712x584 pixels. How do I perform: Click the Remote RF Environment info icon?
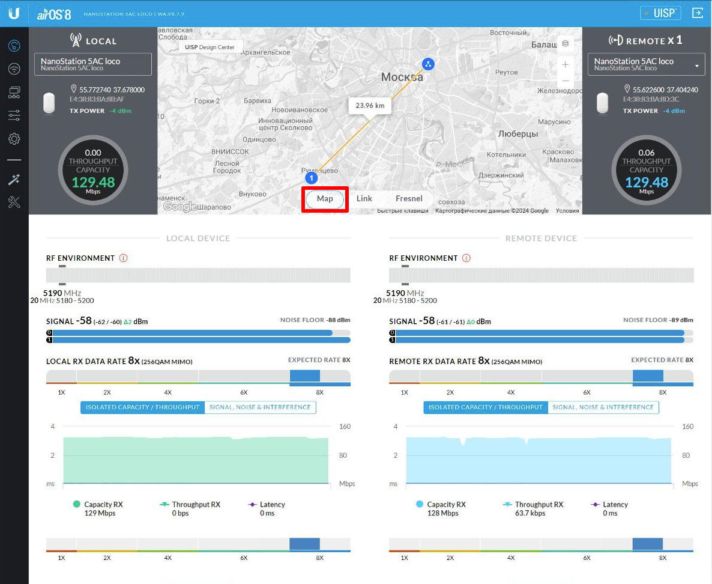(466, 258)
